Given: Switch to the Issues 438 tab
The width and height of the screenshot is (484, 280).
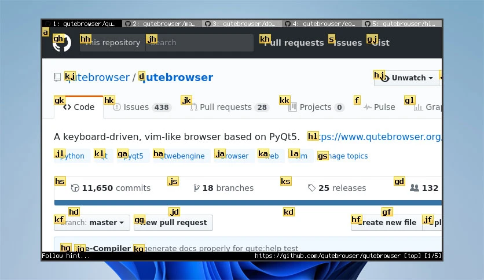Looking at the screenshot, I should [x=142, y=107].
